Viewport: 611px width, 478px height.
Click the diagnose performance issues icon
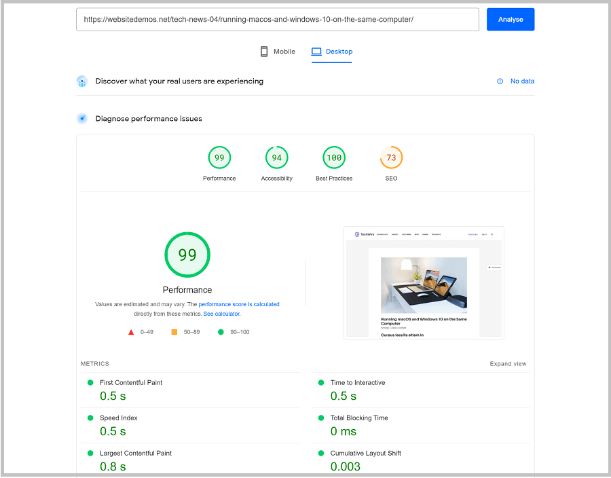82,118
